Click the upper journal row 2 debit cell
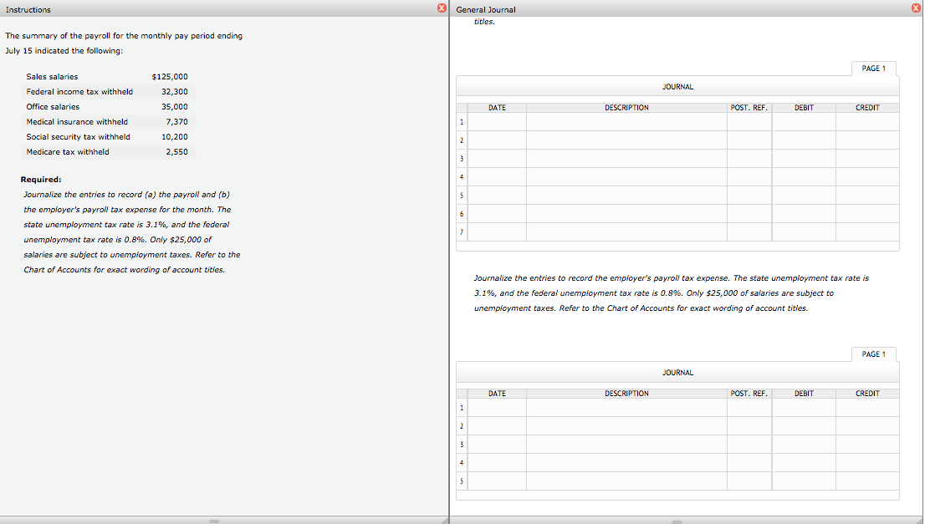 804,140
